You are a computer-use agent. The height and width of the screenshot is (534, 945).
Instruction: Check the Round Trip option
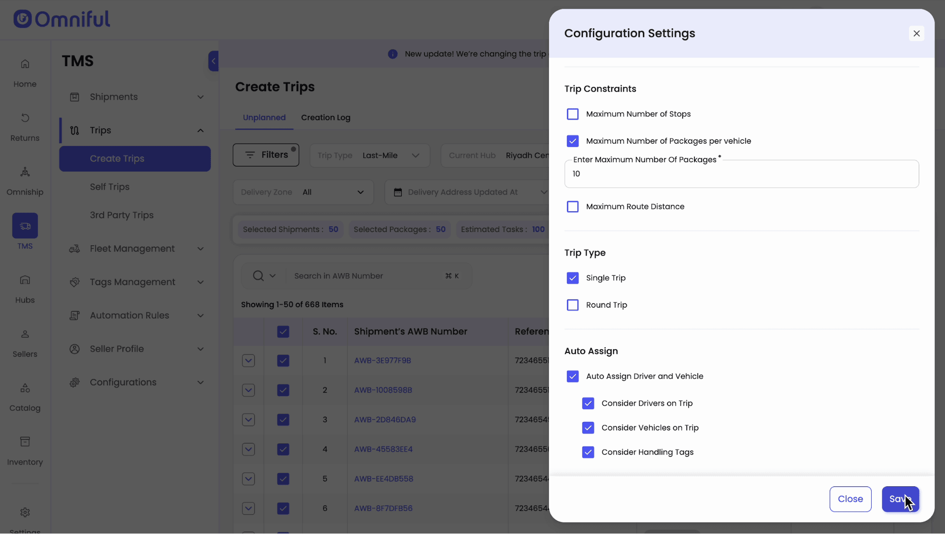pos(572,305)
